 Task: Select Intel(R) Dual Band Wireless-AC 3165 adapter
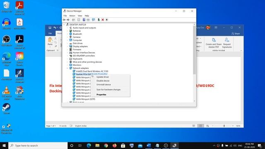pos(92,71)
